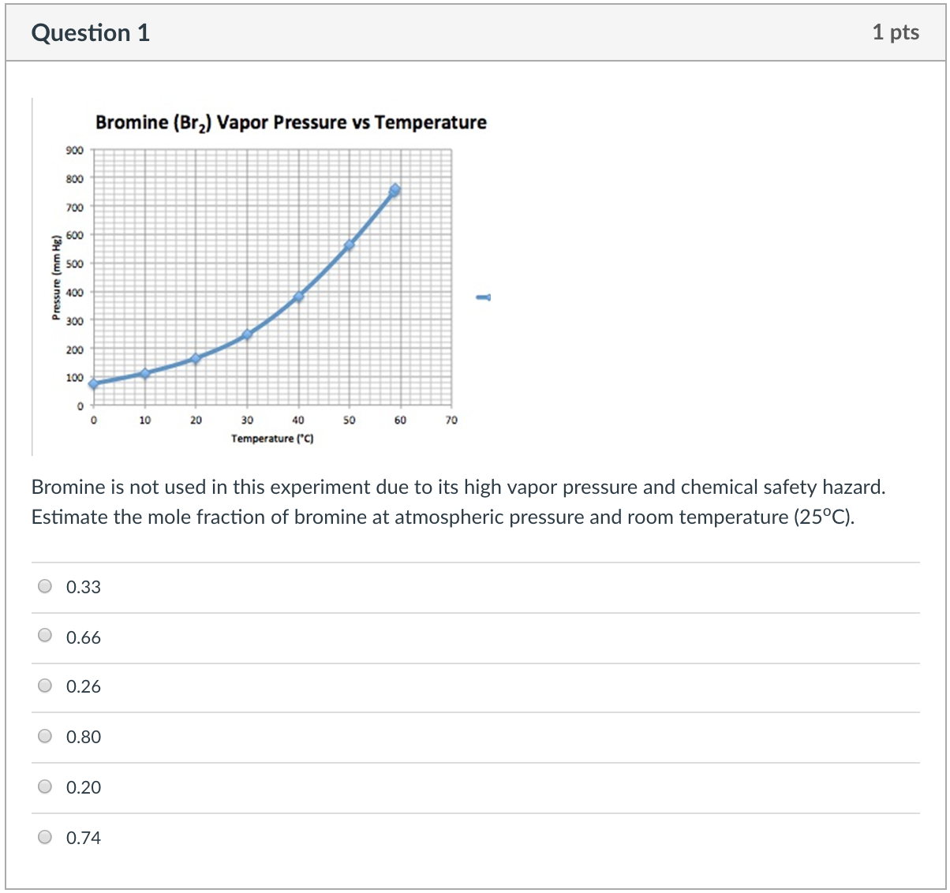Click the chart title text

(x=291, y=122)
